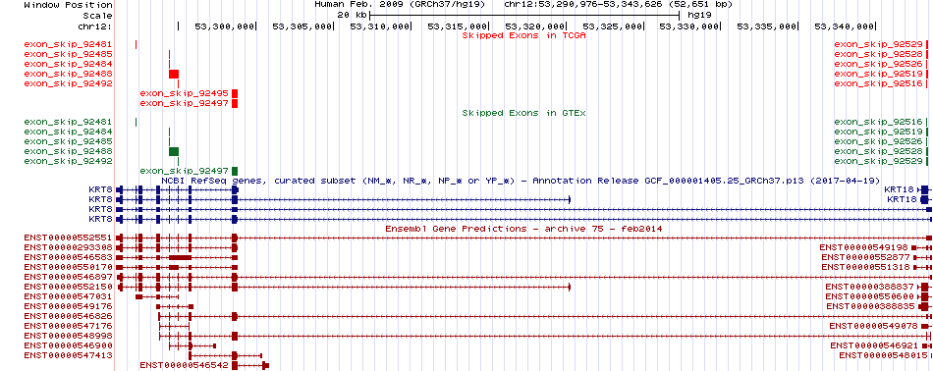
Task: Select the green exon_skip_92488 label
Action: point(68,151)
